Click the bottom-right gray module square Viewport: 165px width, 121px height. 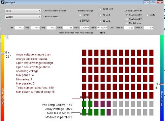coord(151,112)
